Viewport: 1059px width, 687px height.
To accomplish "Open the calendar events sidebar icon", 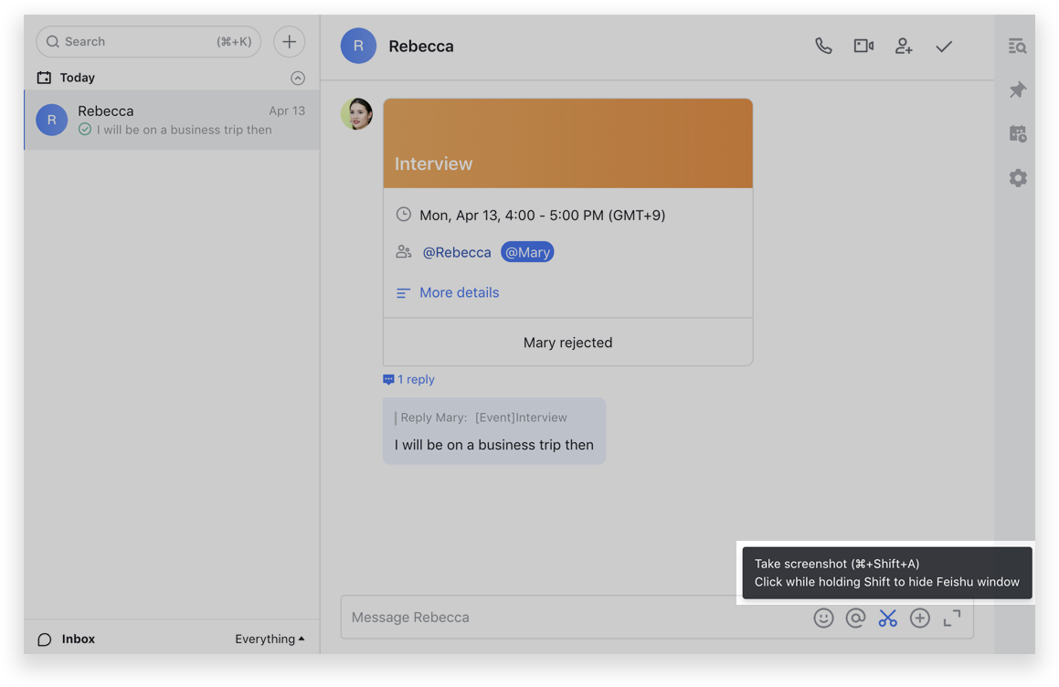I will [1017, 133].
